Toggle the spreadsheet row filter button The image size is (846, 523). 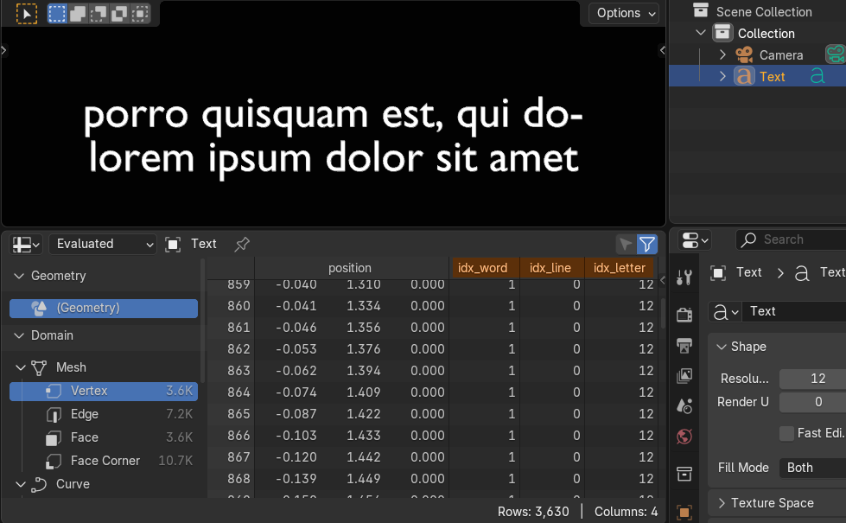(647, 244)
